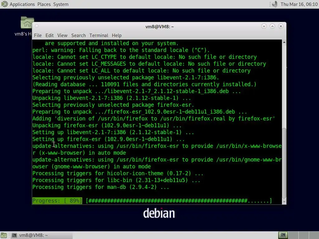Click the 'Reading database ... 110091 files' line
This screenshot has width=319, height=239.
[145, 84]
